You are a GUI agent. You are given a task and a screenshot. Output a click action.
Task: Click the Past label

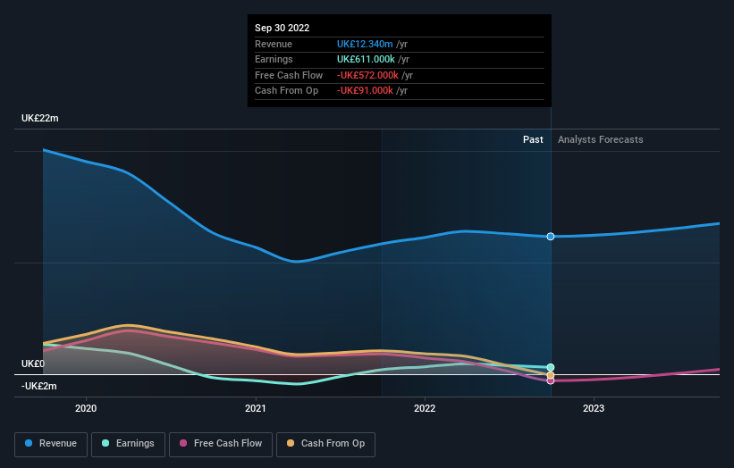(x=533, y=140)
